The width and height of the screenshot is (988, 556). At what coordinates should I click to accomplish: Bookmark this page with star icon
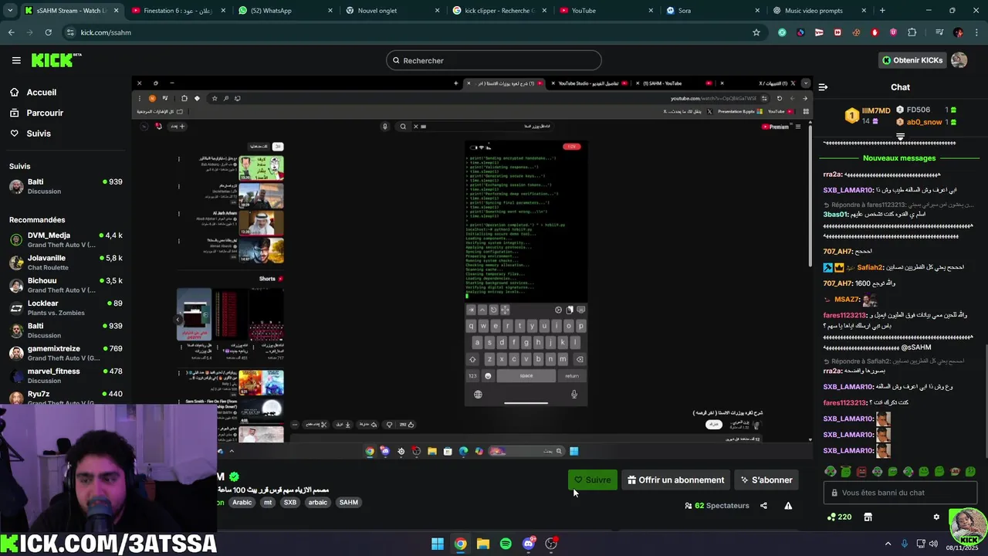(756, 32)
